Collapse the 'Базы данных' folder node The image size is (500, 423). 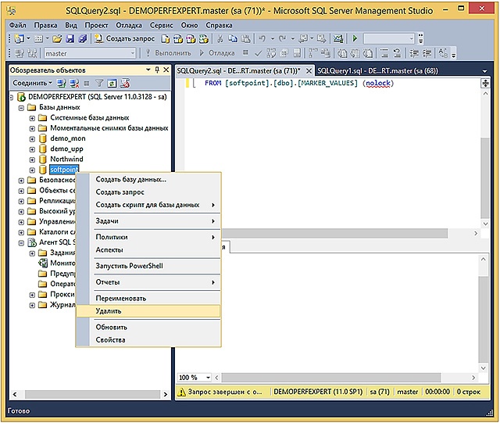pos(21,107)
